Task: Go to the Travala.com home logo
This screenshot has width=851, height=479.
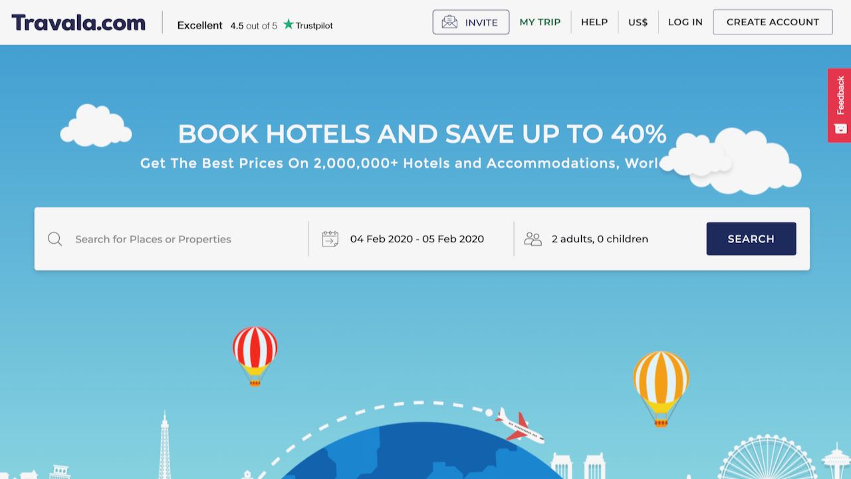Action: tap(78, 23)
